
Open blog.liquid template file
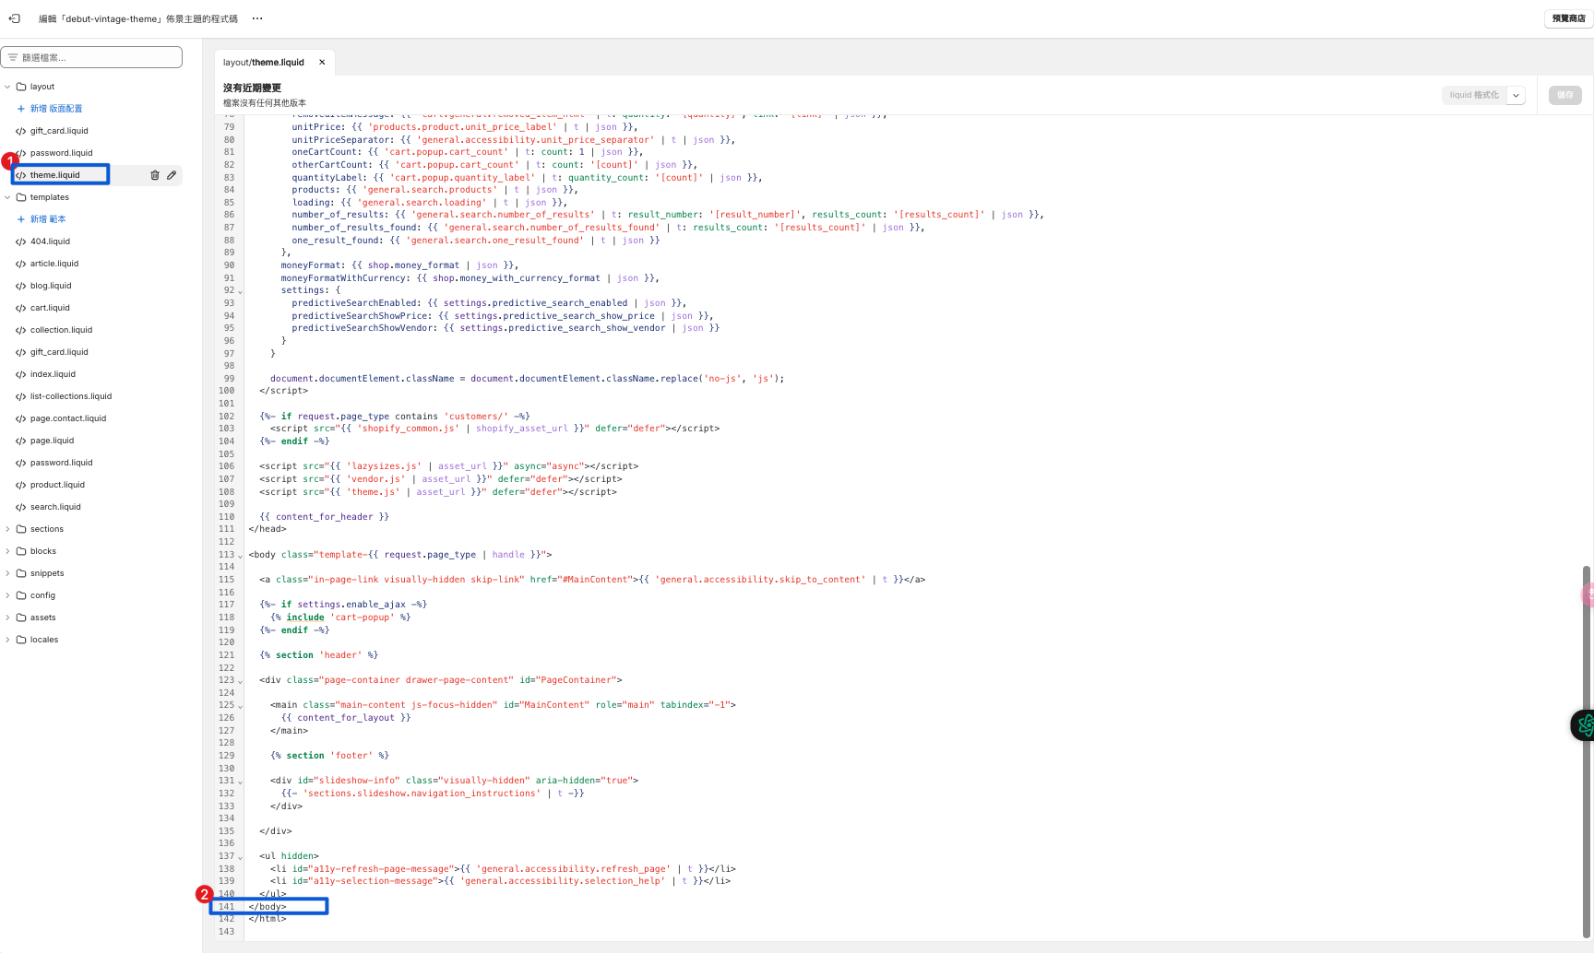(x=51, y=286)
